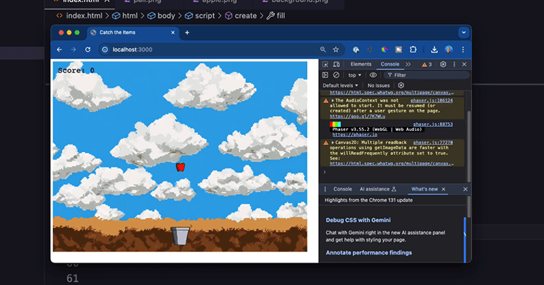Go forward in browser history
Viewport: 544px width, 285px height.
click(x=73, y=50)
